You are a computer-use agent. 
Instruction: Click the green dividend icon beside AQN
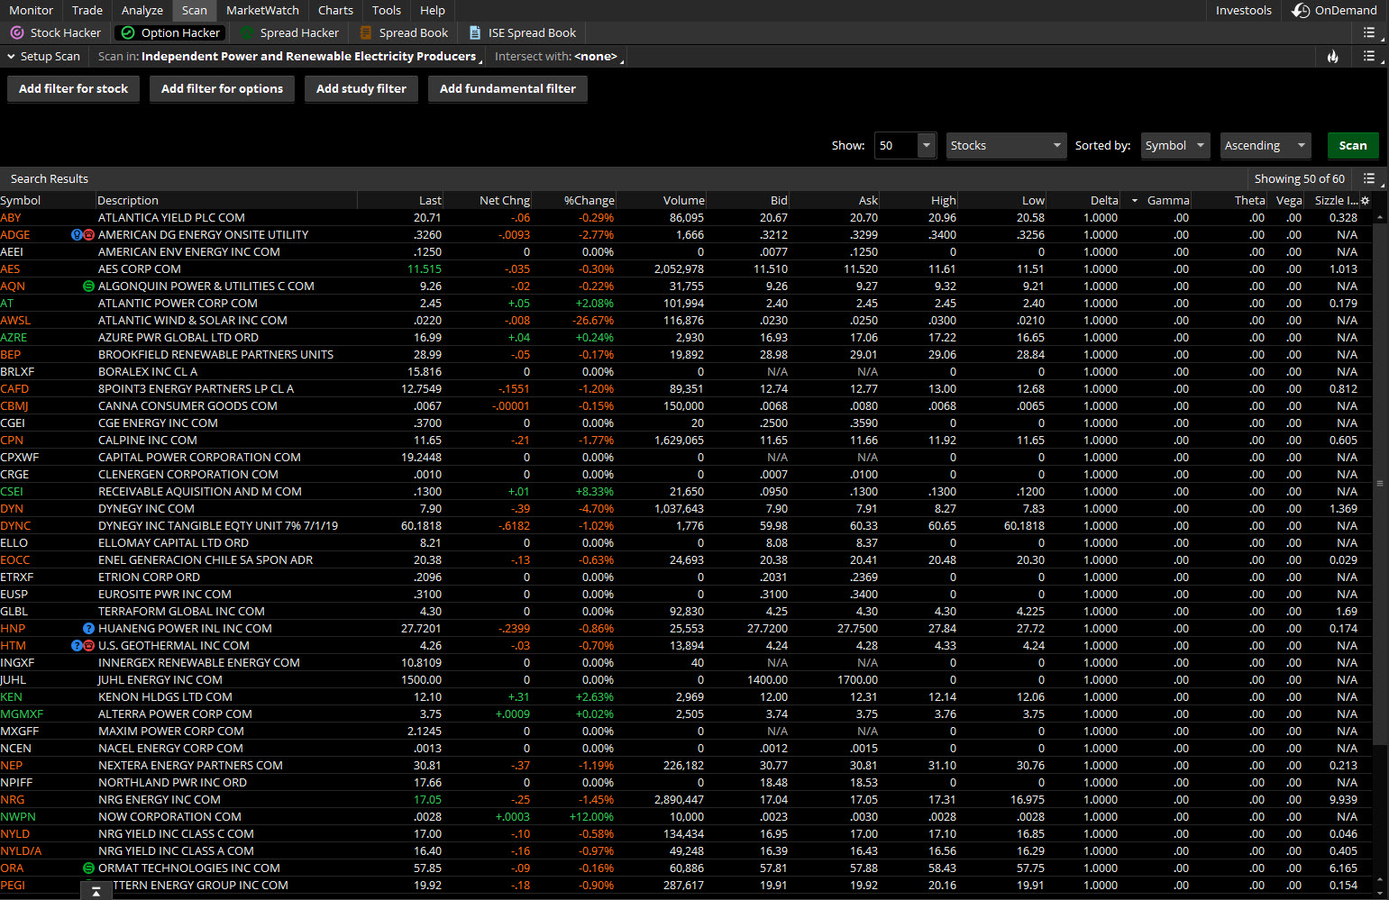[88, 286]
